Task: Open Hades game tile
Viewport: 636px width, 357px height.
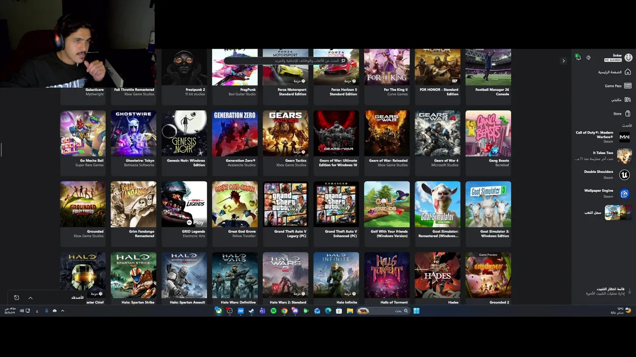Action: tap(438, 278)
